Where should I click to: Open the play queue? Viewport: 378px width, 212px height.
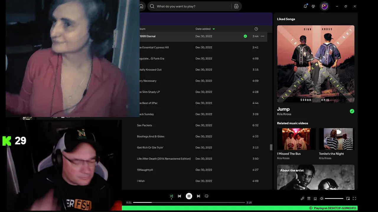[309, 198]
